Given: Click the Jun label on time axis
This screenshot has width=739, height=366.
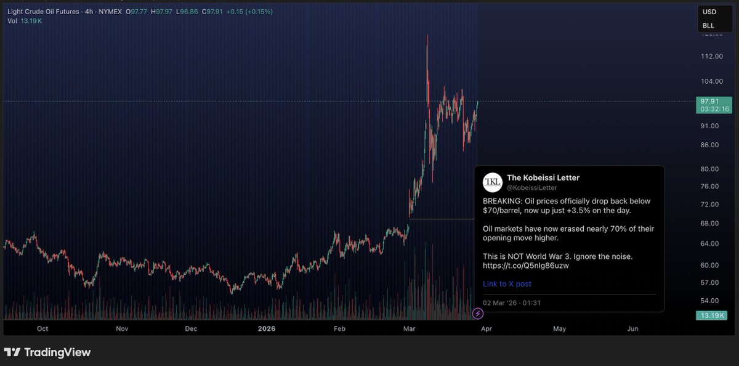Looking at the screenshot, I should (632, 329).
